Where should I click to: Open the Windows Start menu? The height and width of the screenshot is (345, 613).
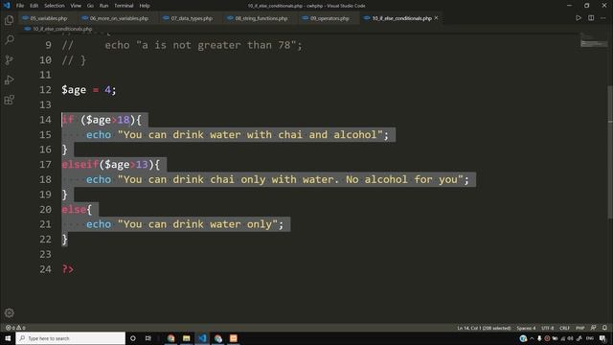click(8, 338)
